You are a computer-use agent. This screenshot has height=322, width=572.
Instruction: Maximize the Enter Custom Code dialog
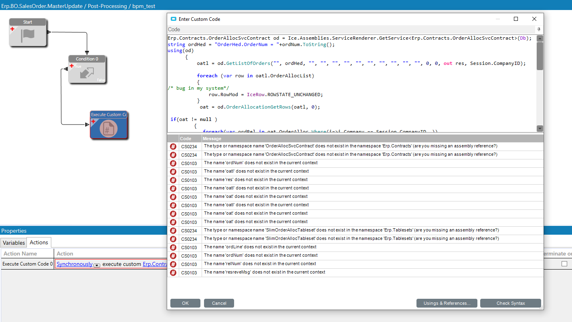coord(516,19)
